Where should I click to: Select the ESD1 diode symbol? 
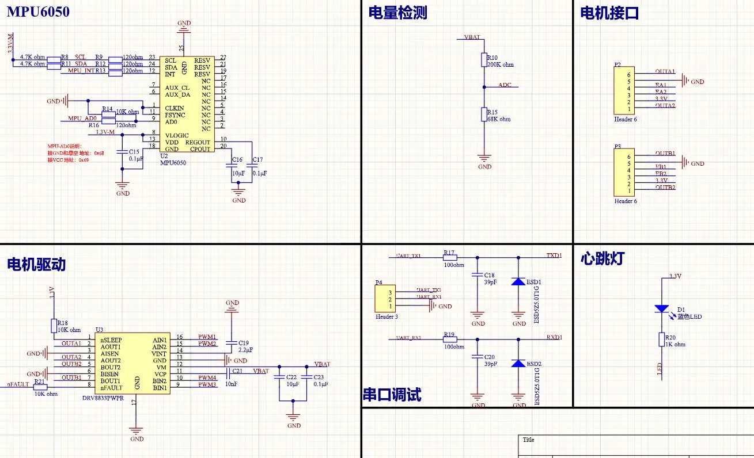tap(518, 282)
